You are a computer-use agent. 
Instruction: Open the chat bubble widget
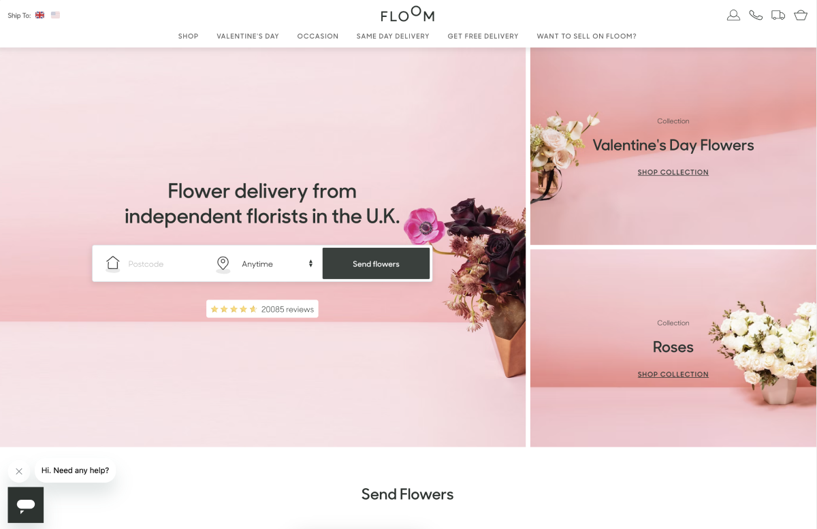pyautogui.click(x=26, y=505)
